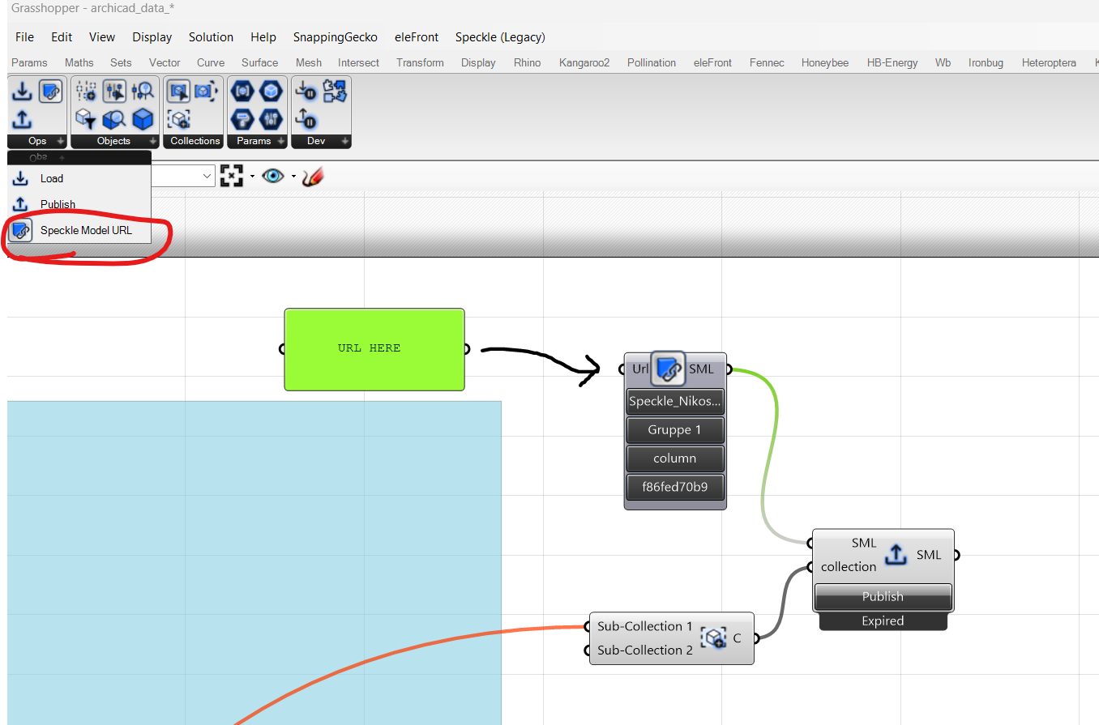Click the Sub-Collection 1 input label
This screenshot has width=1099, height=725.
pyautogui.click(x=645, y=626)
